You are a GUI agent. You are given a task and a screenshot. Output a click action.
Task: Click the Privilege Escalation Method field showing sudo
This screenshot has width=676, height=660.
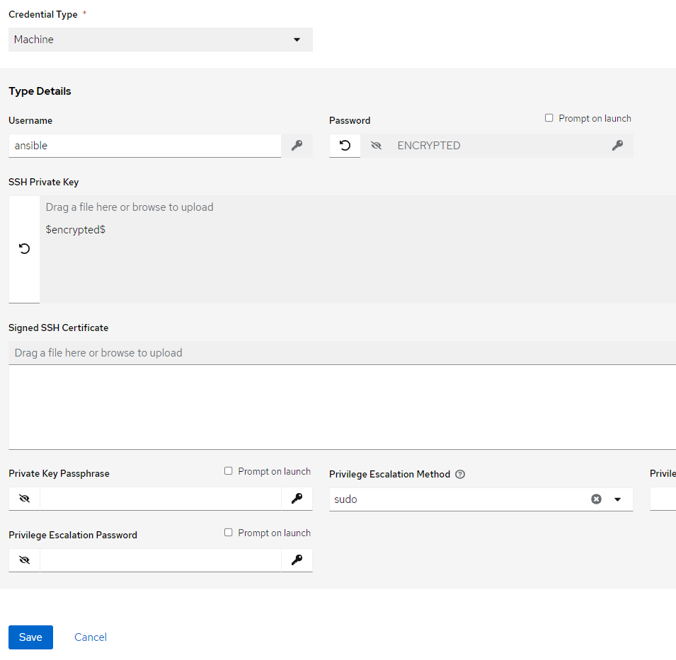tap(481, 499)
